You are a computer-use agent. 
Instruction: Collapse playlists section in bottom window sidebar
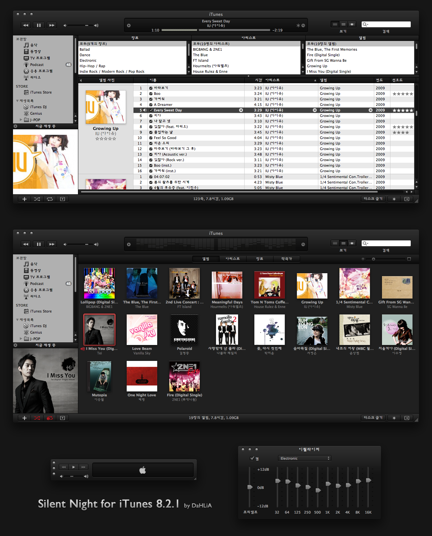[x=17, y=320]
